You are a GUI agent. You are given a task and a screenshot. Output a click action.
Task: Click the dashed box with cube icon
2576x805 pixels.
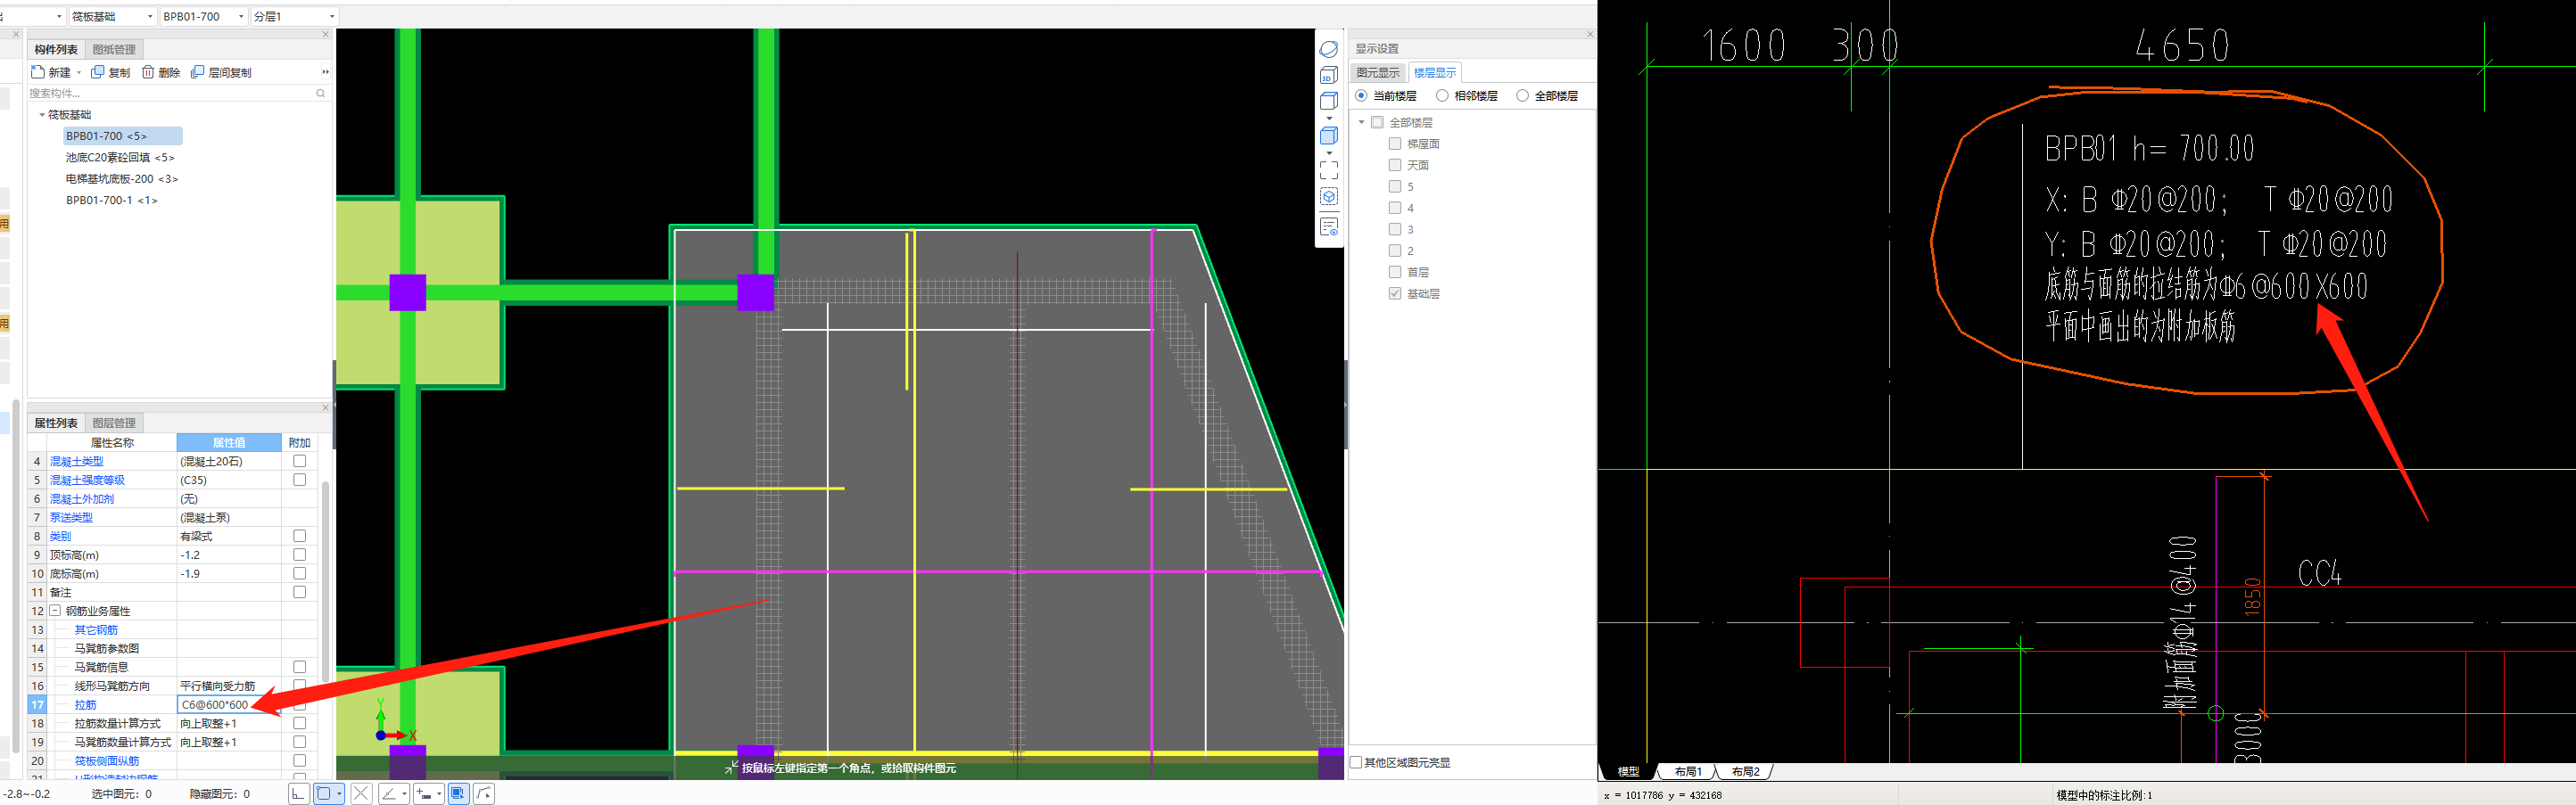[1328, 197]
